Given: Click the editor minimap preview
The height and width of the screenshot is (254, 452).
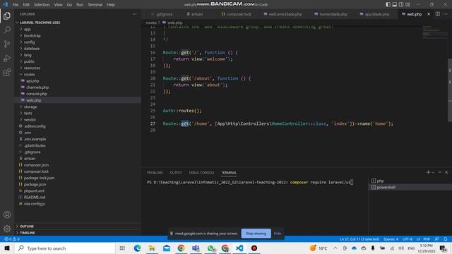Looking at the screenshot, I should 435,32.
